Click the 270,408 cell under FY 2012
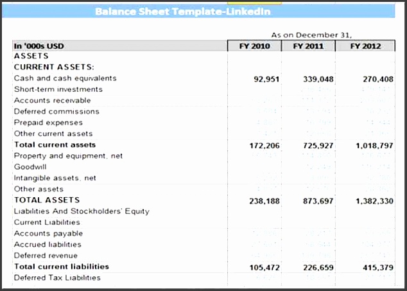407x291 pixels. pos(378,80)
